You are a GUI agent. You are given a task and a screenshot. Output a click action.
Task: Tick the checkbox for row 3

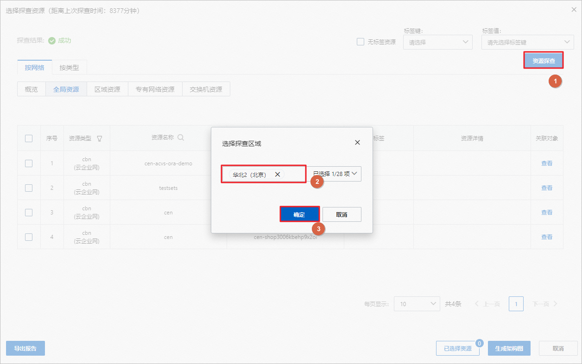click(29, 212)
